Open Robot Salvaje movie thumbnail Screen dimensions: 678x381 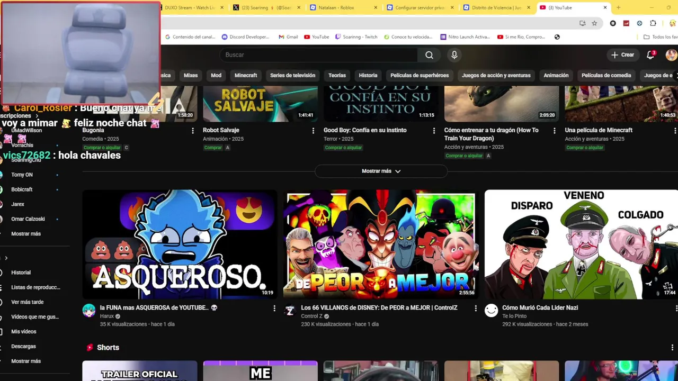click(x=260, y=104)
